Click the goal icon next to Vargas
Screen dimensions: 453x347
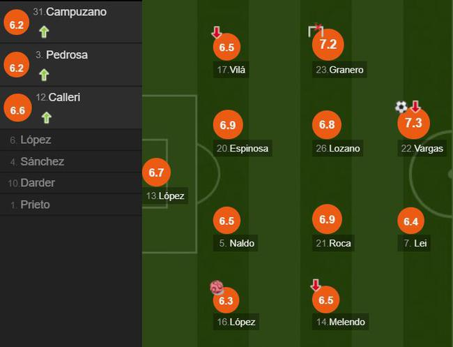coord(401,107)
